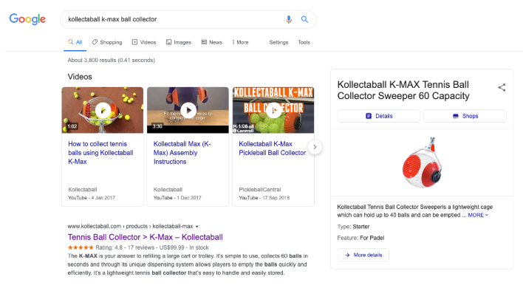Click 'YouTube - 17 Sep 2018' date text
The height and width of the screenshot is (291, 523).
264,198
